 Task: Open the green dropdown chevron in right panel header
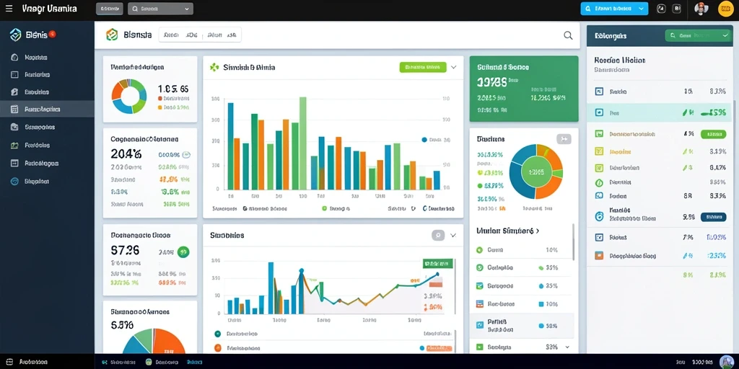[725, 35]
